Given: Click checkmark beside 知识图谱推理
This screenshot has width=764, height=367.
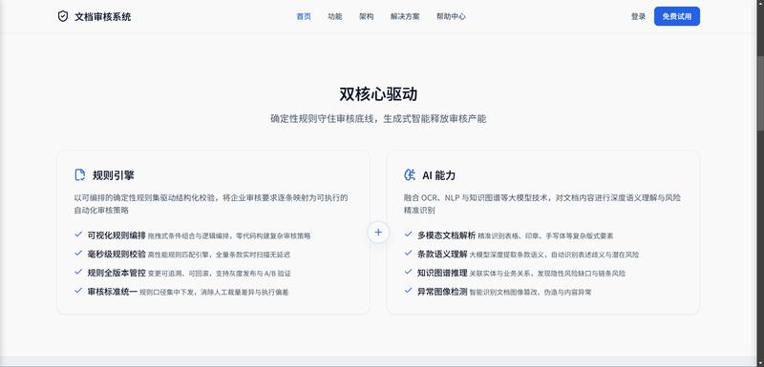Looking at the screenshot, I should (x=409, y=272).
